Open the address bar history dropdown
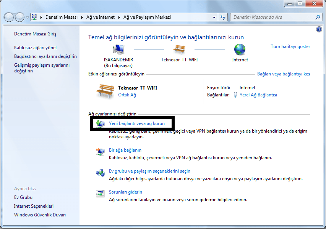 pyautogui.click(x=214, y=17)
